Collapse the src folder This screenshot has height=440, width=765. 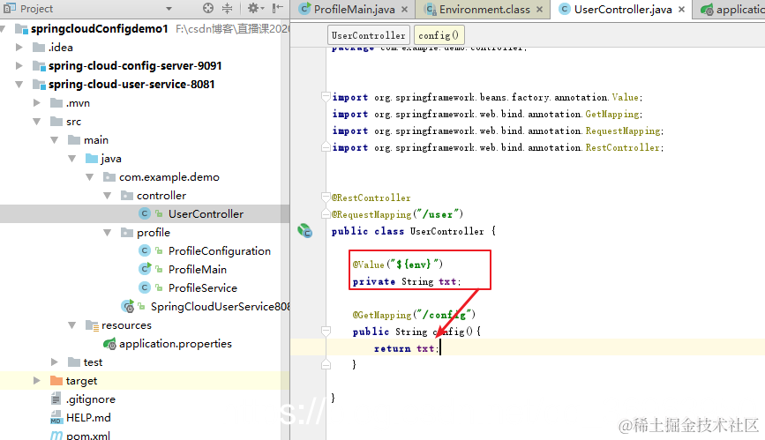(x=36, y=122)
